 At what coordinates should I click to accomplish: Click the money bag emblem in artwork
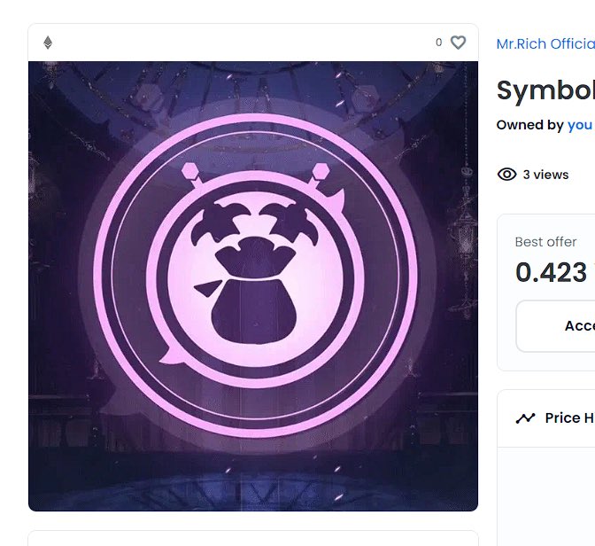[x=253, y=289]
